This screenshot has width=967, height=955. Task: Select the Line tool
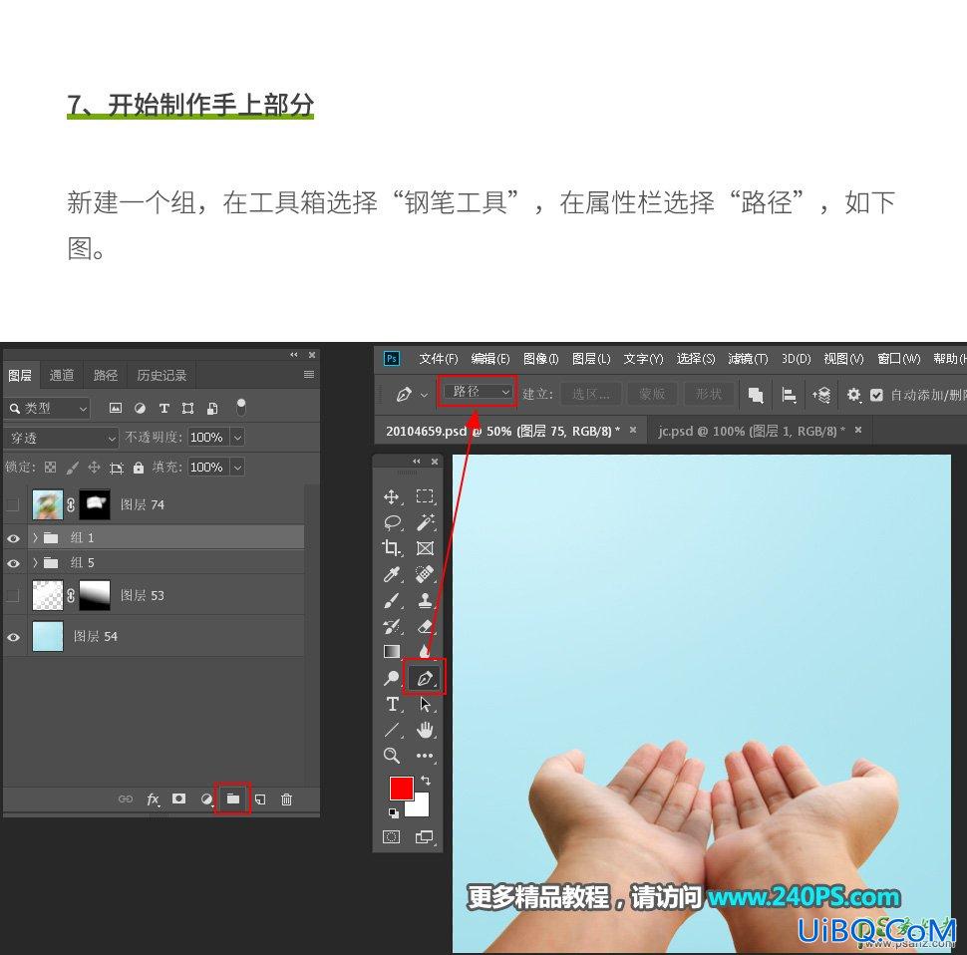pyautogui.click(x=391, y=730)
